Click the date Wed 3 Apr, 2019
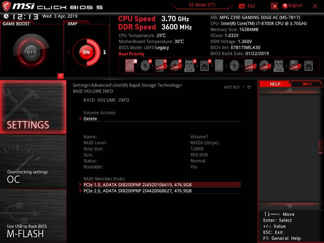Image resolution: width=324 pixels, height=243 pixels. point(60,16)
